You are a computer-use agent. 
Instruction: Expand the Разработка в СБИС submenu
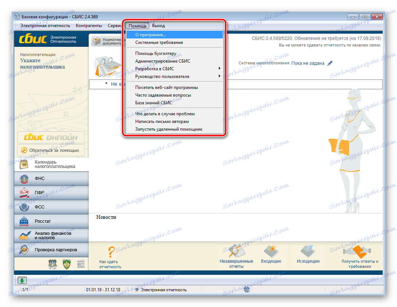click(174, 69)
